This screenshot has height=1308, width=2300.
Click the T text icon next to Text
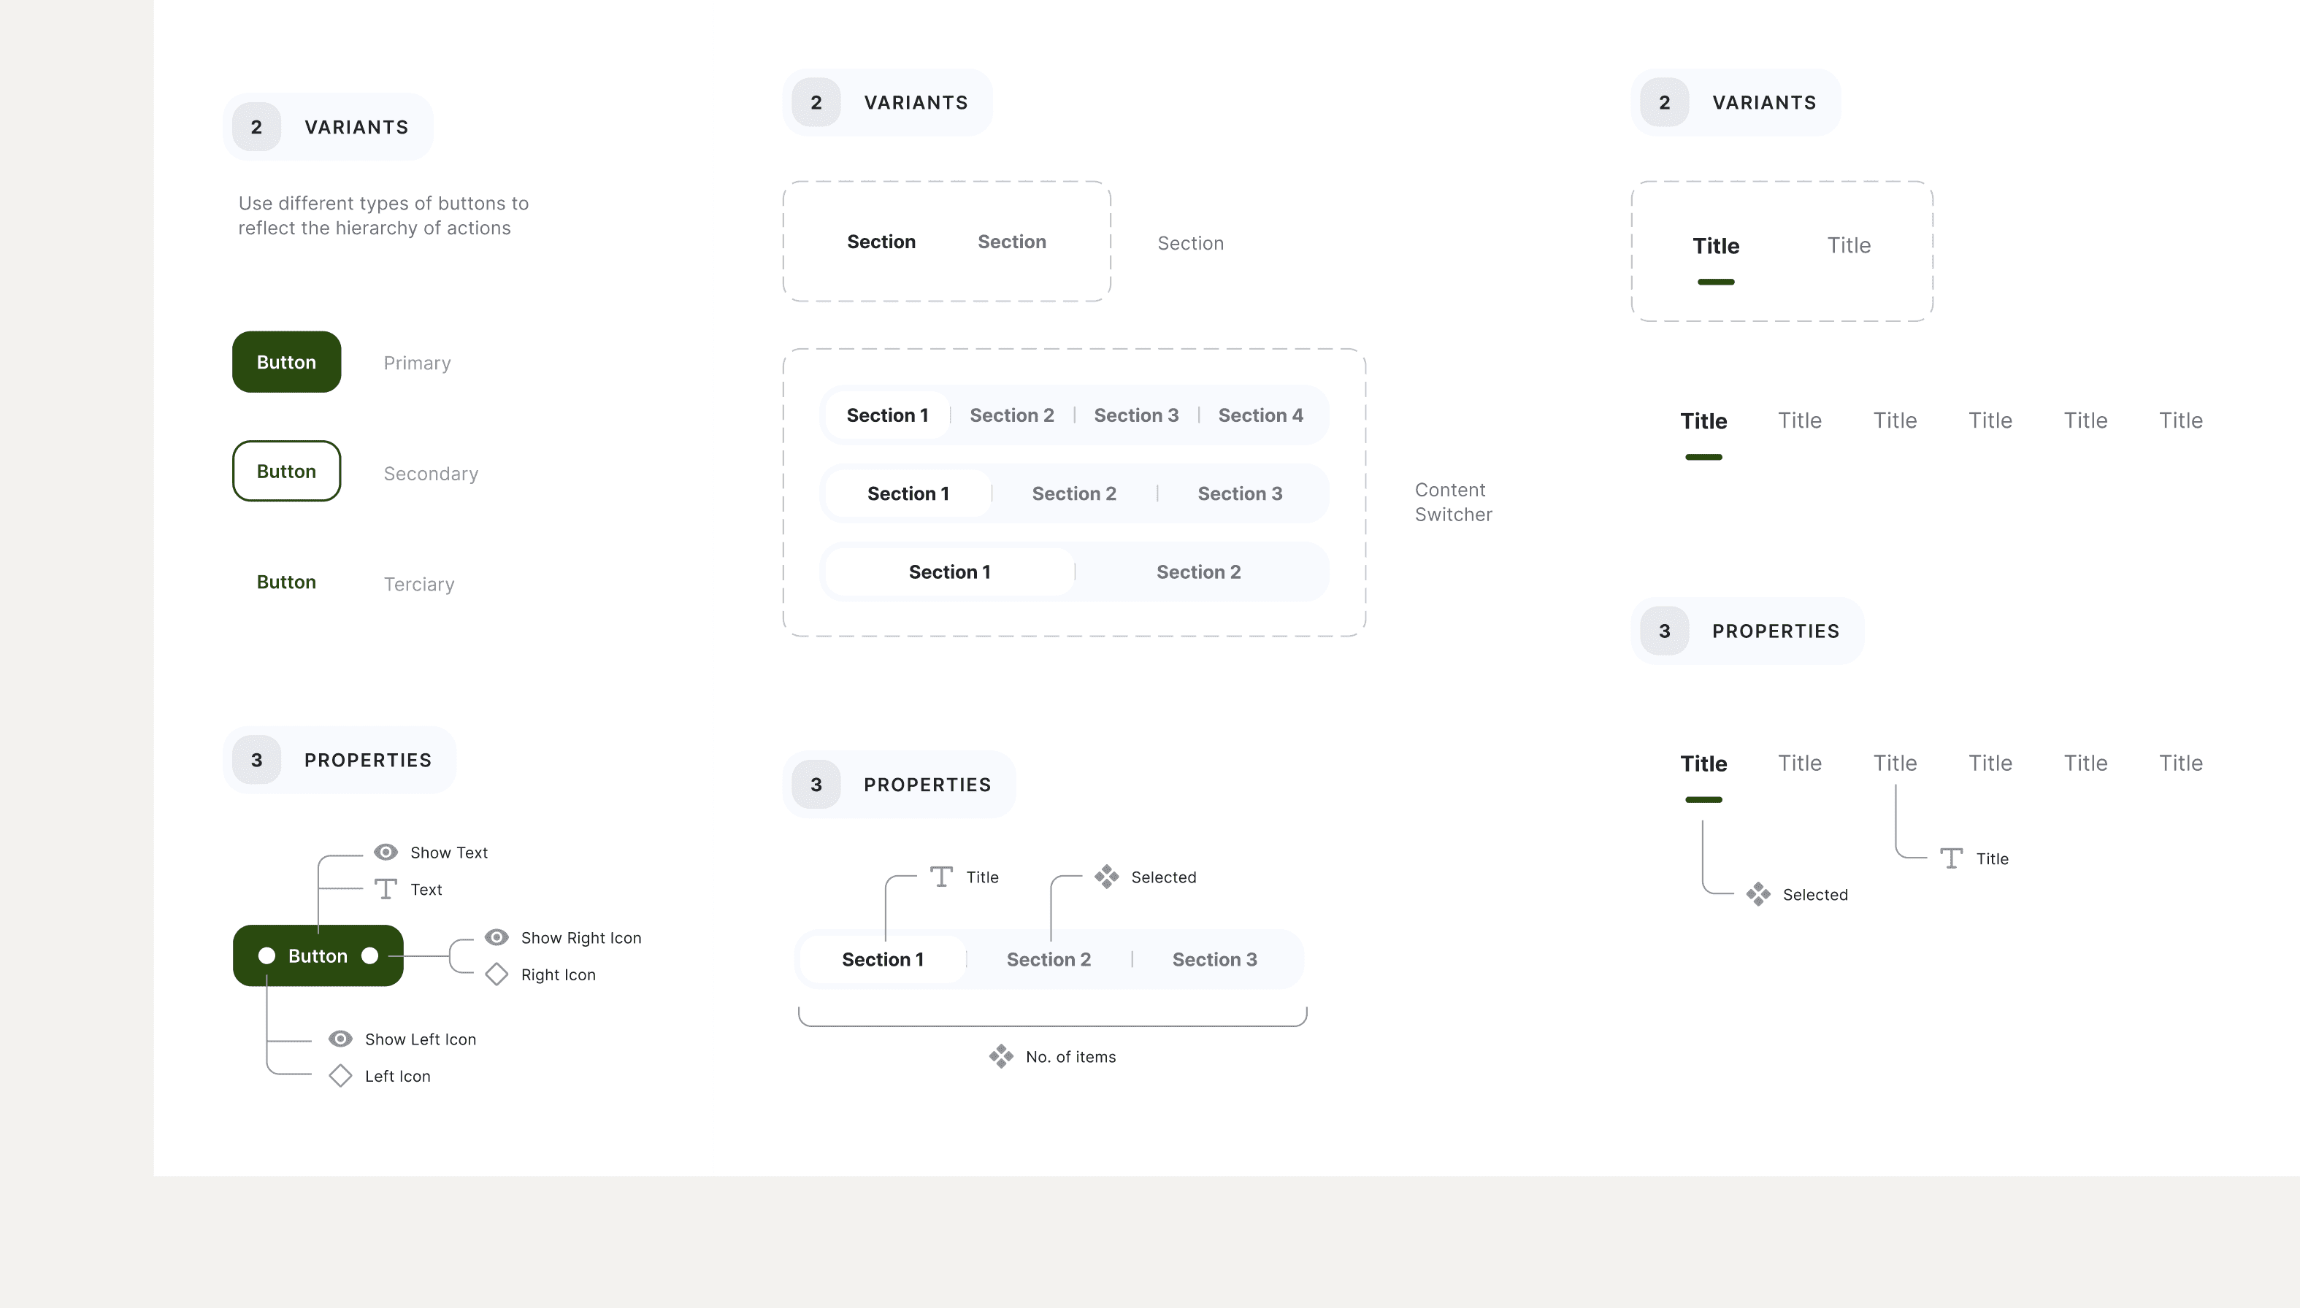click(x=386, y=889)
